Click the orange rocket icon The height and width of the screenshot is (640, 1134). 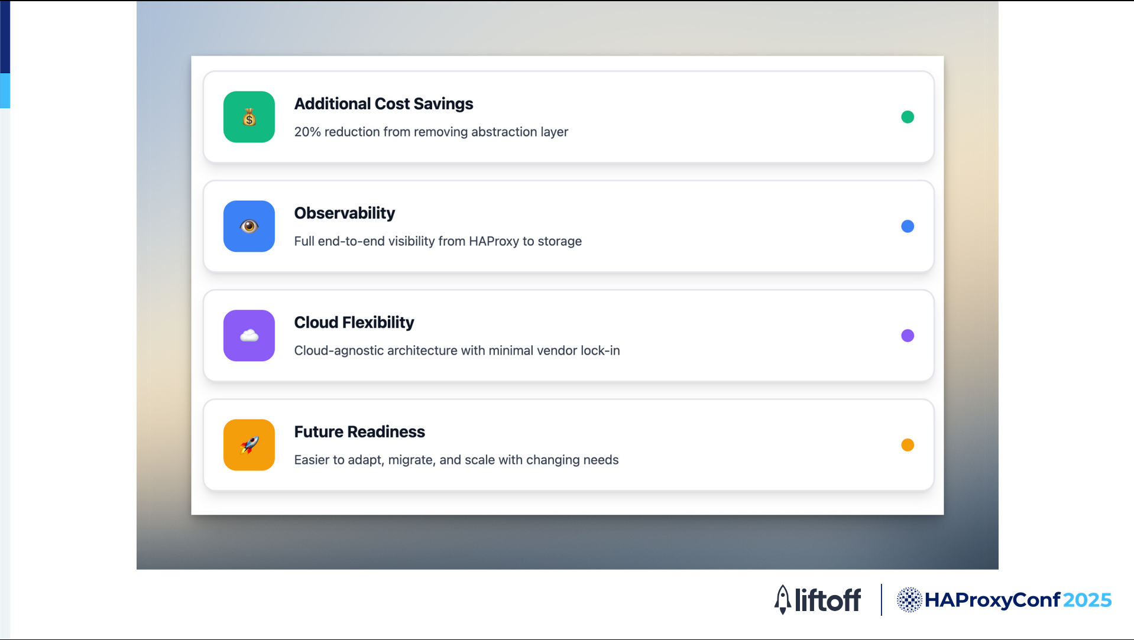pos(249,445)
